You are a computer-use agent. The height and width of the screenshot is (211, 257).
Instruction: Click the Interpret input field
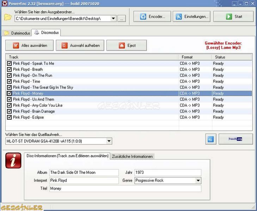(x=84, y=180)
